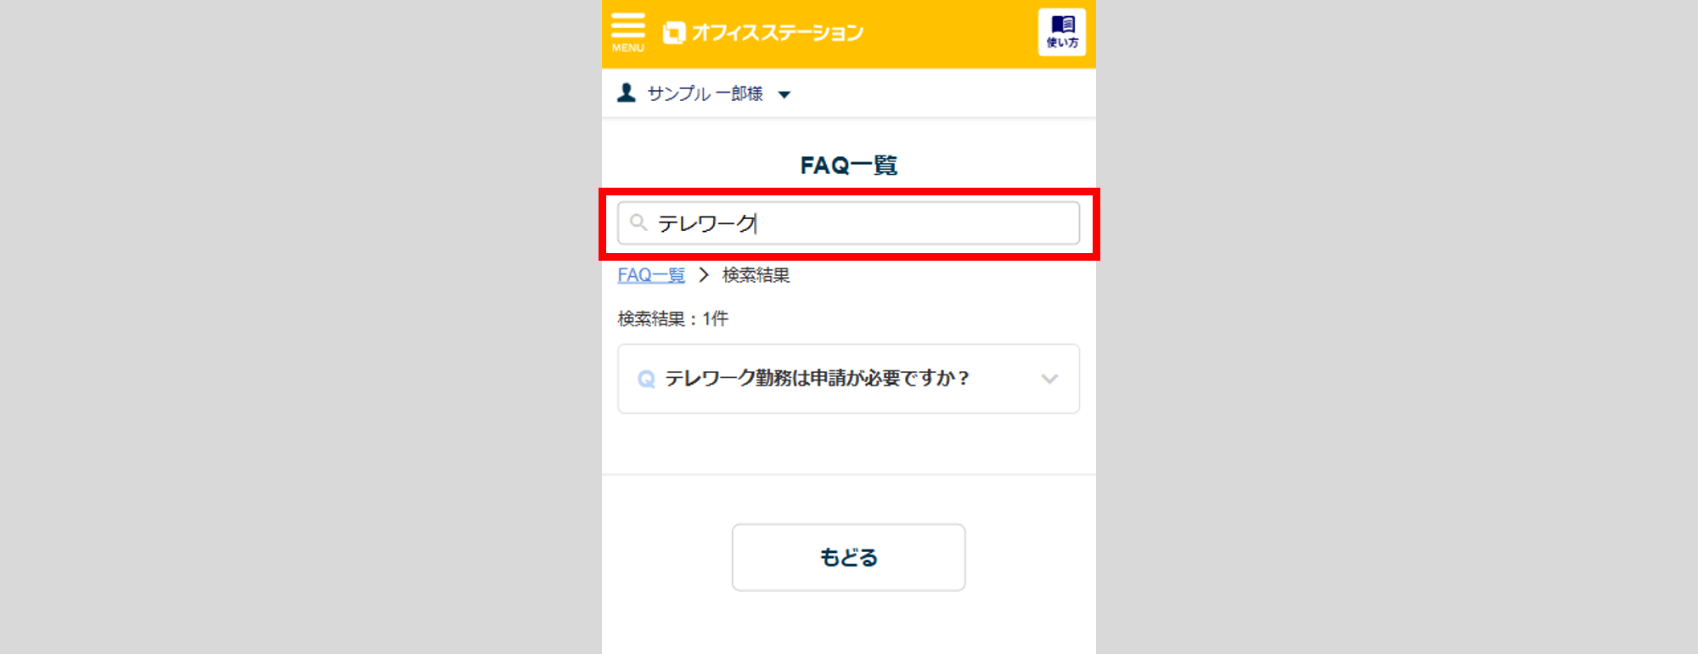
Task: Click the サンプル 一郎様 user name
Action: [705, 93]
